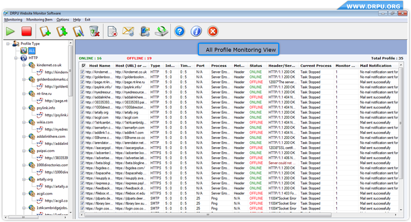Click the acgil.com globe icon
Viewport: 411px width, 222px height.
[32, 194]
